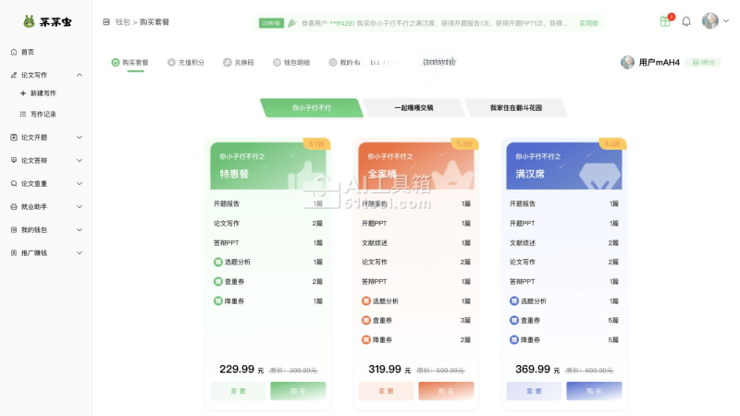Image resolution: width=740 pixels, height=416 pixels.
Task: Expand the 就业助手 sidebar menu
Action: 80,206
